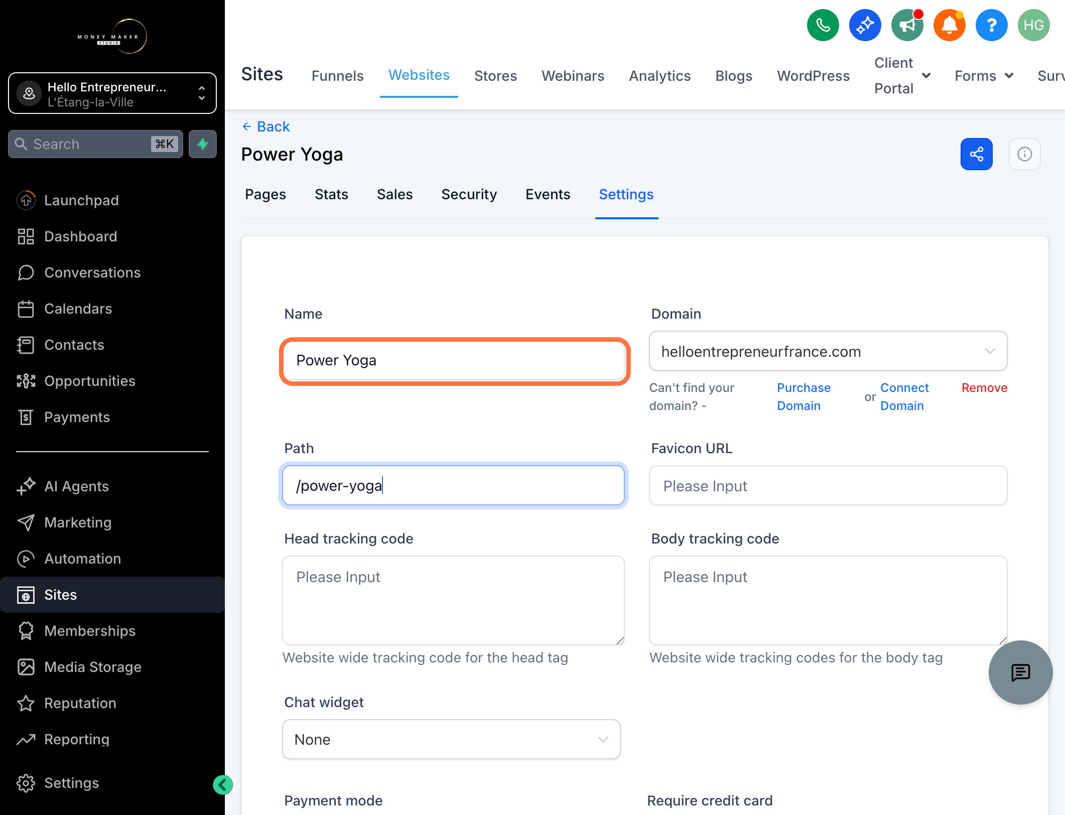The width and height of the screenshot is (1065, 815).
Task: Open Payments in the sidebar
Action: point(112,417)
